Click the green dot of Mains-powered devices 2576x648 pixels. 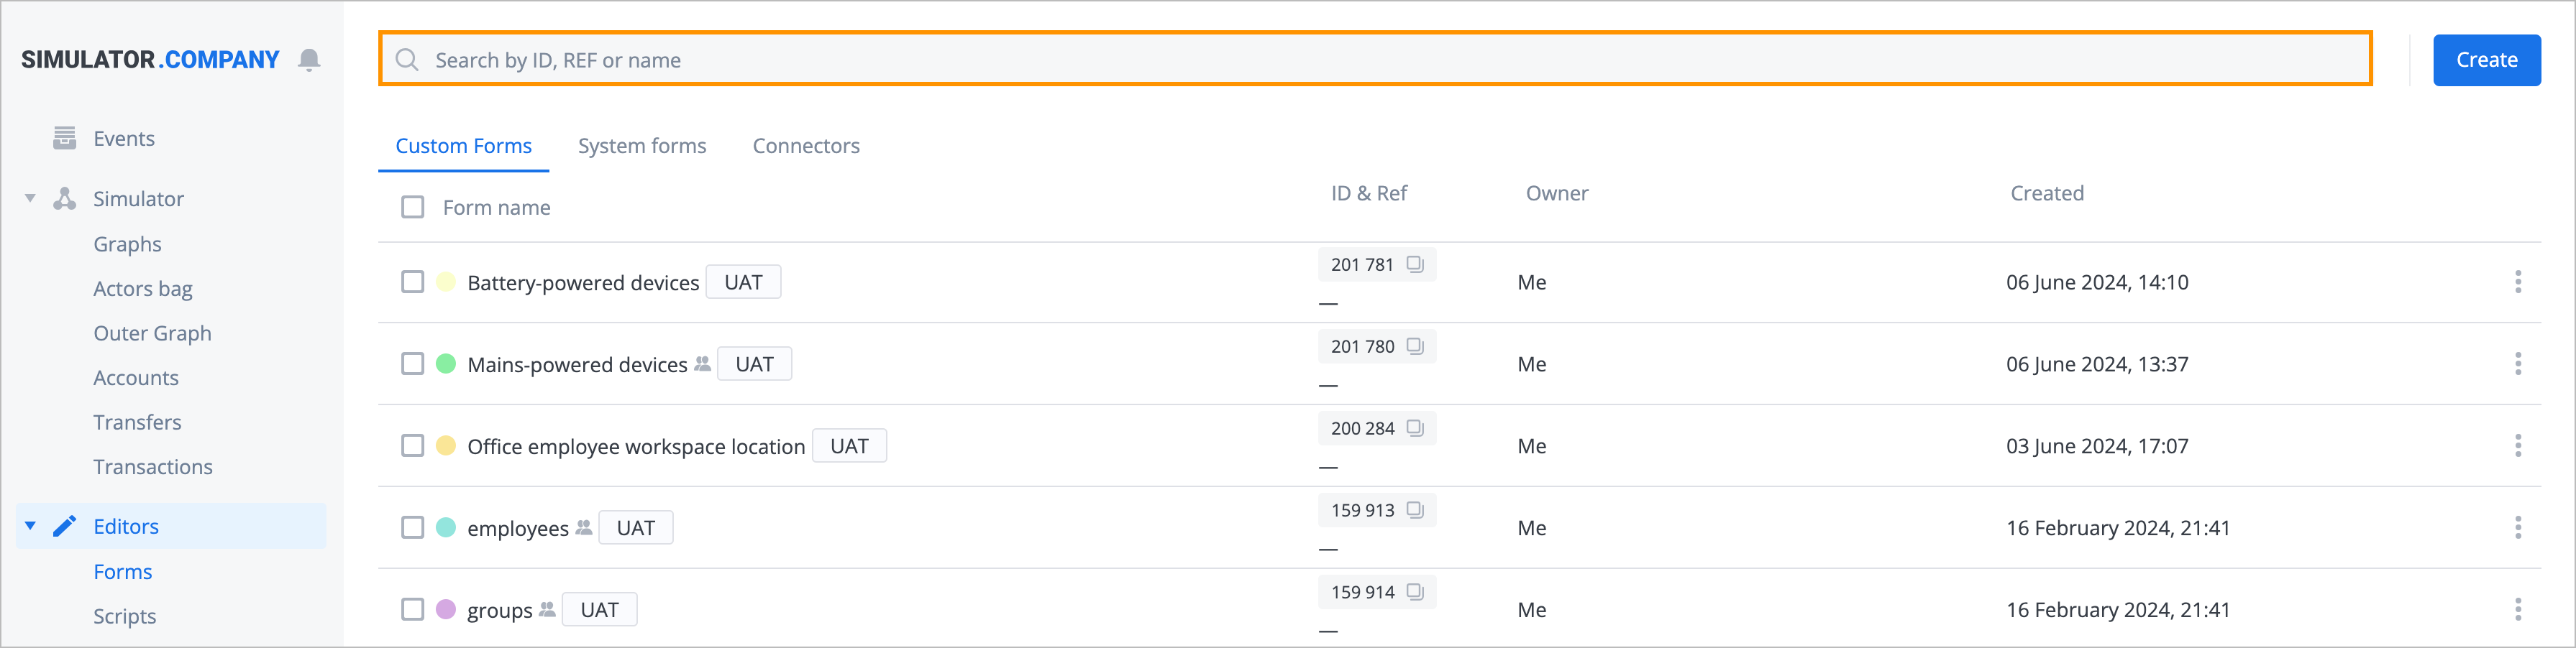(446, 364)
